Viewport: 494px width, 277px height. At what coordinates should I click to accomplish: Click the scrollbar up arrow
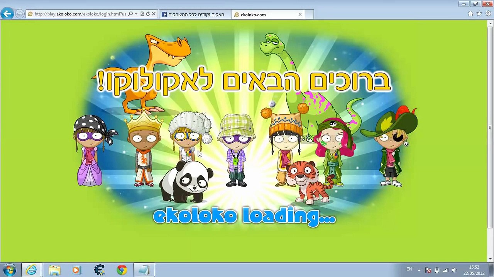(x=491, y=23)
